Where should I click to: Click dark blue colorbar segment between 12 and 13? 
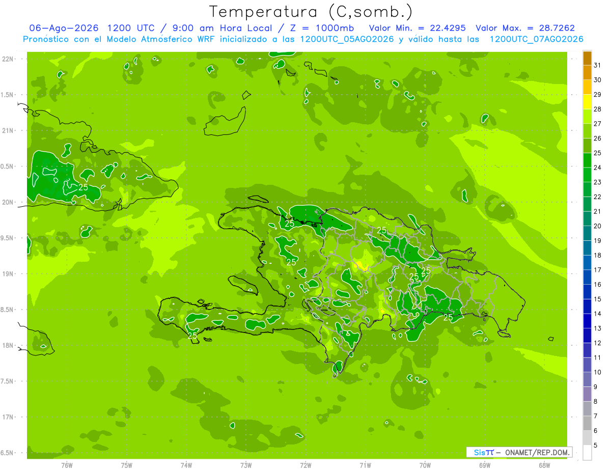click(587, 336)
